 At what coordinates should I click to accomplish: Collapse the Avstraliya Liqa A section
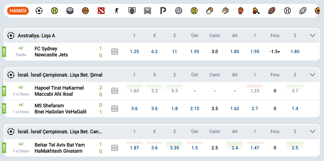[x=312, y=35]
